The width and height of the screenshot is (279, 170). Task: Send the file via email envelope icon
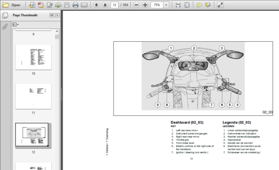pyautogui.click(x=84, y=5)
